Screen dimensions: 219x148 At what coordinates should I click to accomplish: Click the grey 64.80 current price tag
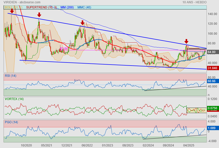(212, 52)
